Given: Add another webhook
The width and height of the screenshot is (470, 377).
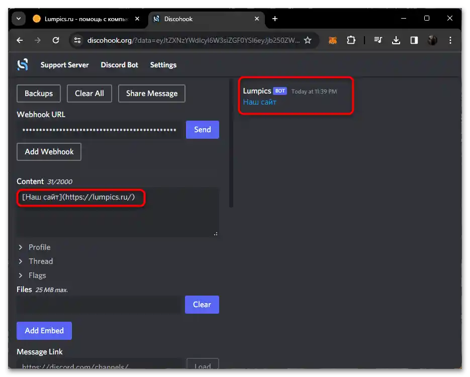Looking at the screenshot, I should click(x=49, y=152).
